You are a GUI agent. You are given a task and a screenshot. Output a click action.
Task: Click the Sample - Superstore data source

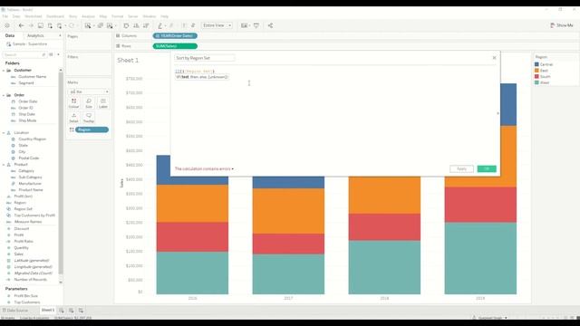(30, 44)
